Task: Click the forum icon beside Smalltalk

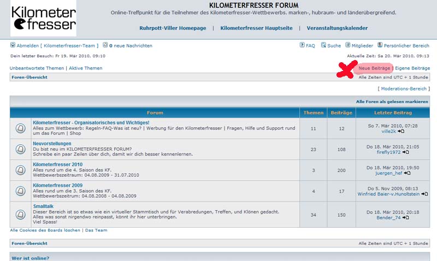Action: 20,212
